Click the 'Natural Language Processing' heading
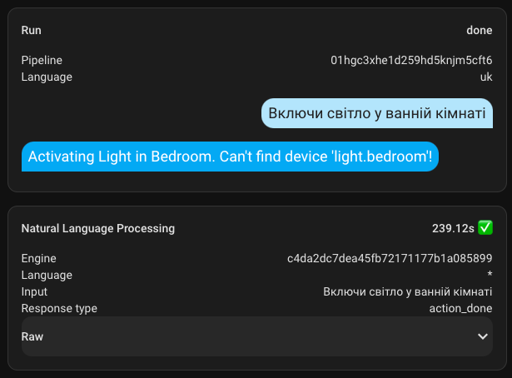This screenshot has width=512, height=378. (98, 228)
